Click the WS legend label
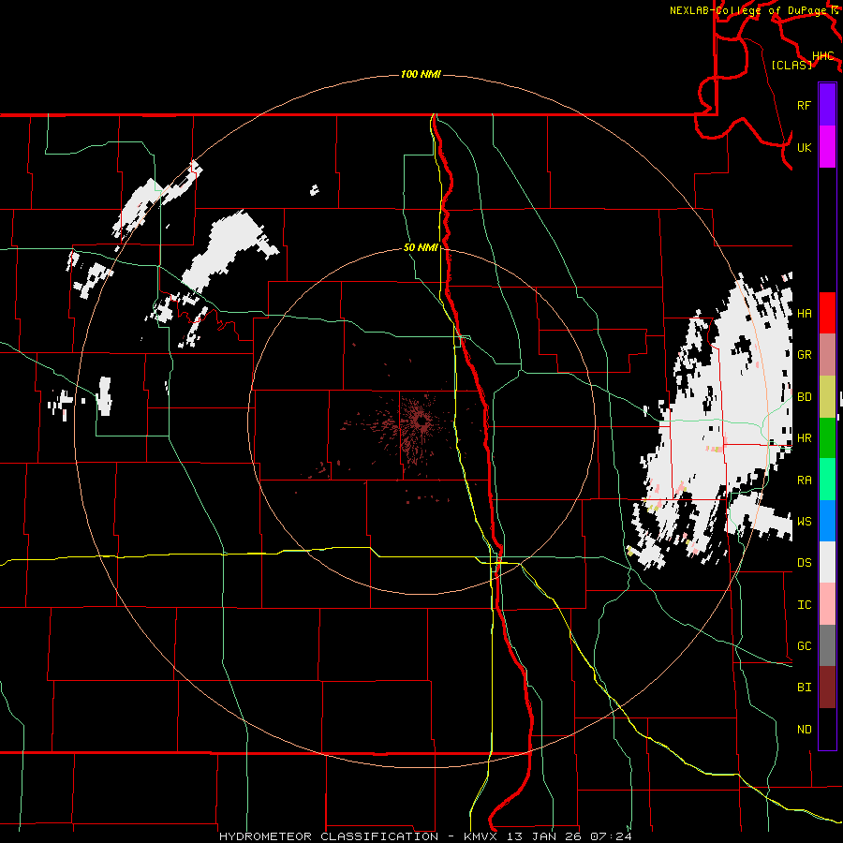This screenshot has height=843, width=843. click(804, 522)
